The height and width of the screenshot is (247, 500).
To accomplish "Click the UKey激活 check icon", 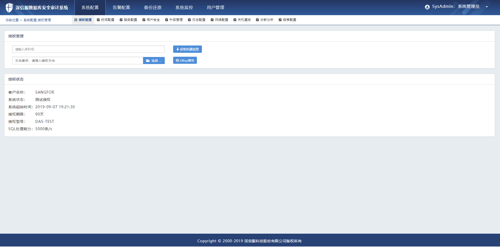I will [178, 60].
